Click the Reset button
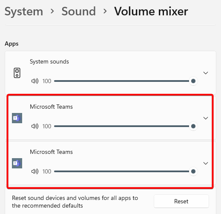Viewport: 221px width, 214px height. point(181,201)
